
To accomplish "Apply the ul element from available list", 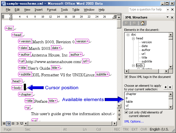I will pos(127,105).
